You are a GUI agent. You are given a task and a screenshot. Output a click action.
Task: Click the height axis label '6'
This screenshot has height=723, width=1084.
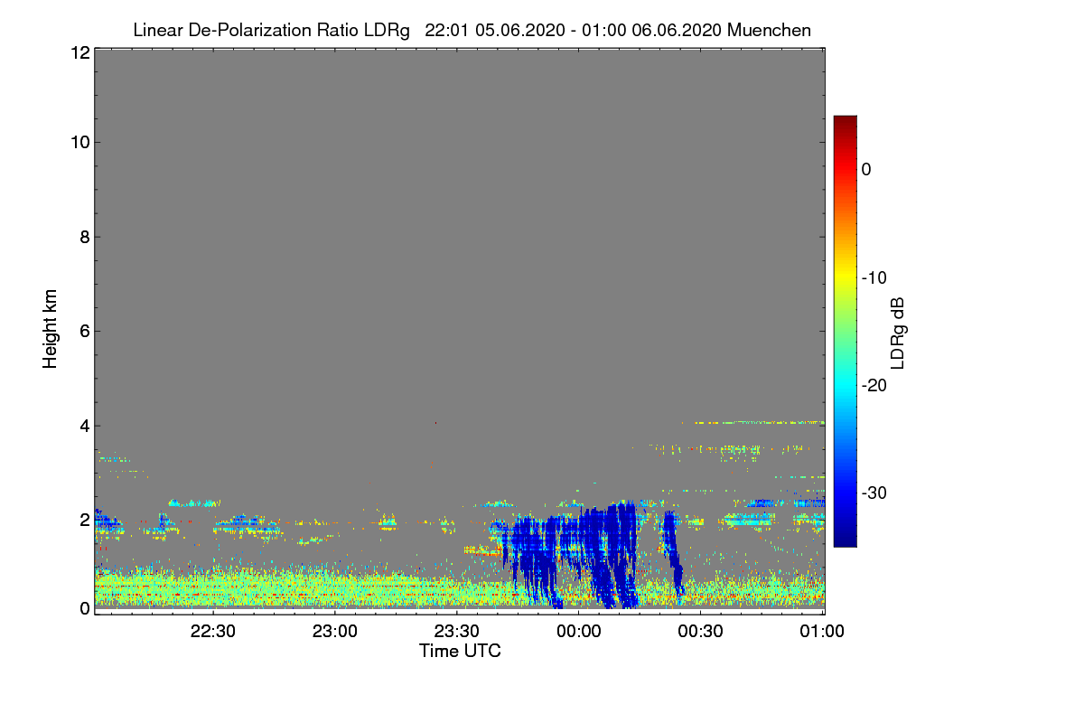click(x=84, y=331)
